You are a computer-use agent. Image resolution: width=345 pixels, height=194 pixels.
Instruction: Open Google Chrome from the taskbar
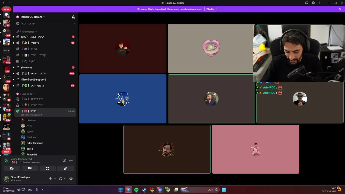[x=168, y=190]
